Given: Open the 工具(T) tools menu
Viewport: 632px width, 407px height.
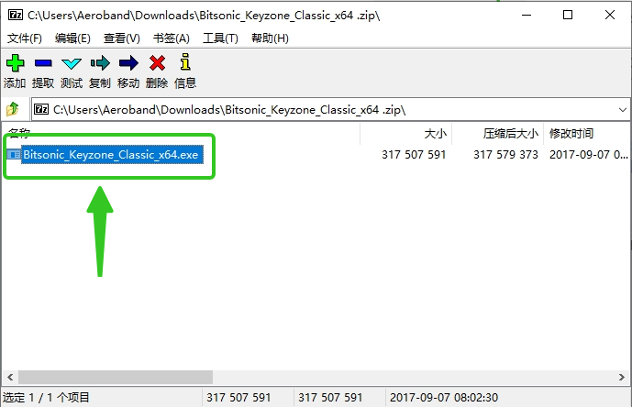Looking at the screenshot, I should pyautogui.click(x=220, y=38).
